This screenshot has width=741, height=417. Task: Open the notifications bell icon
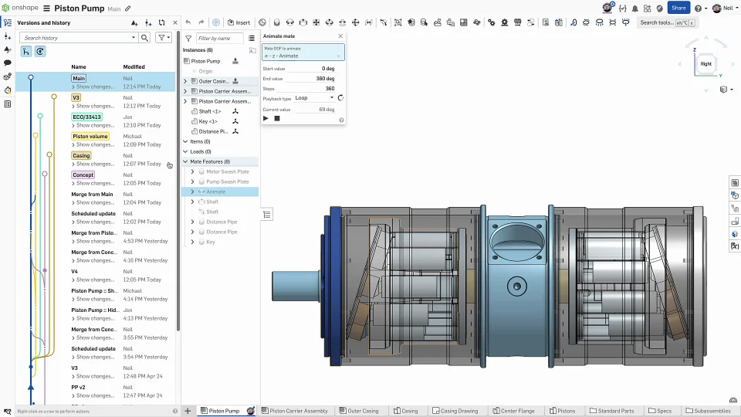click(634, 8)
